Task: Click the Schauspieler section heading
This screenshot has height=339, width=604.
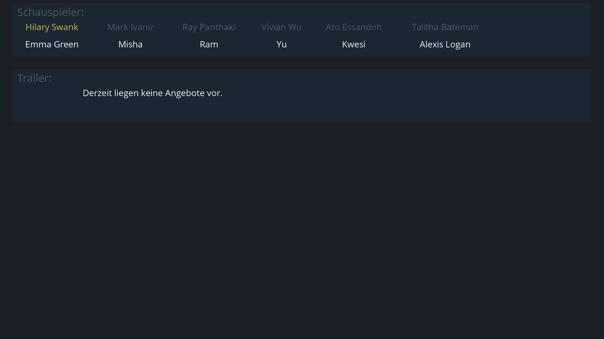Action: click(x=50, y=12)
